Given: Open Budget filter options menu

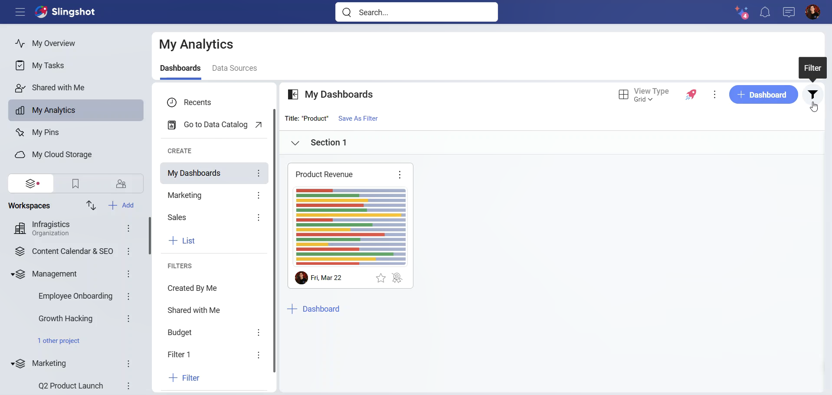Looking at the screenshot, I should click(259, 332).
